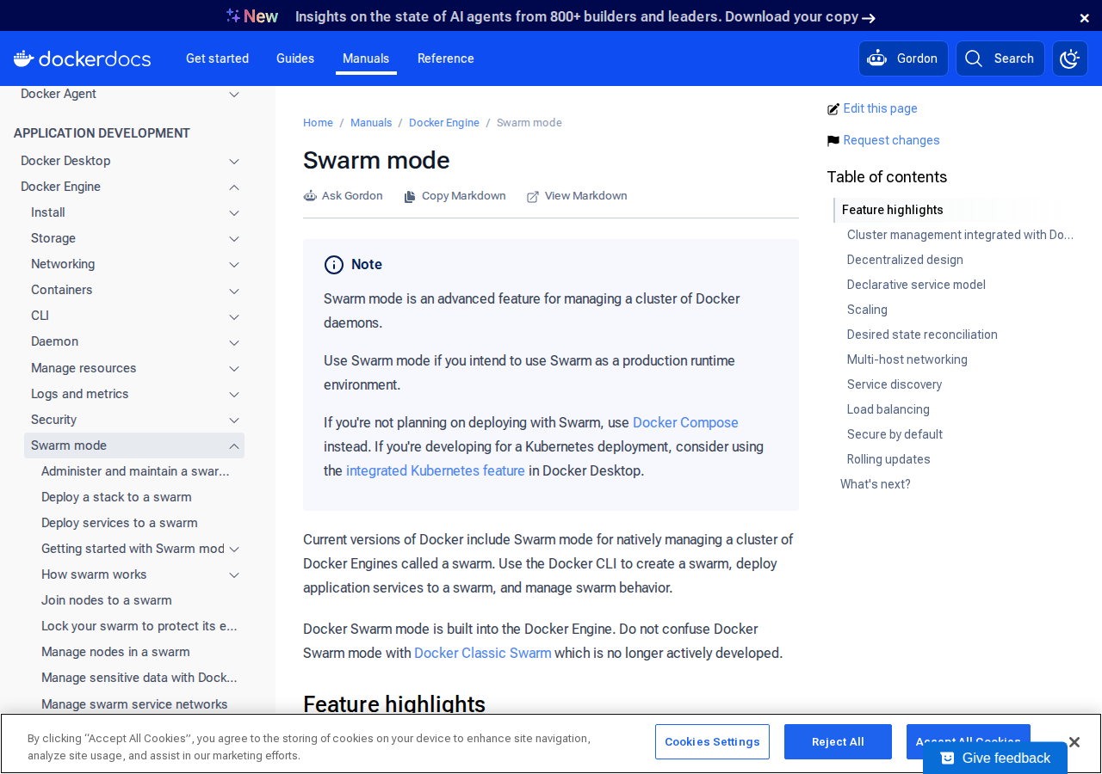Open Cookies Settings
Image resolution: width=1102 pixels, height=774 pixels.
point(712,741)
